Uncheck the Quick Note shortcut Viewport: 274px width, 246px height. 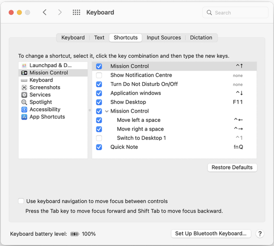[x=99, y=147]
